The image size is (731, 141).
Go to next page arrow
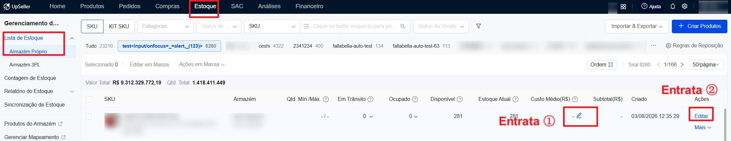(682, 65)
